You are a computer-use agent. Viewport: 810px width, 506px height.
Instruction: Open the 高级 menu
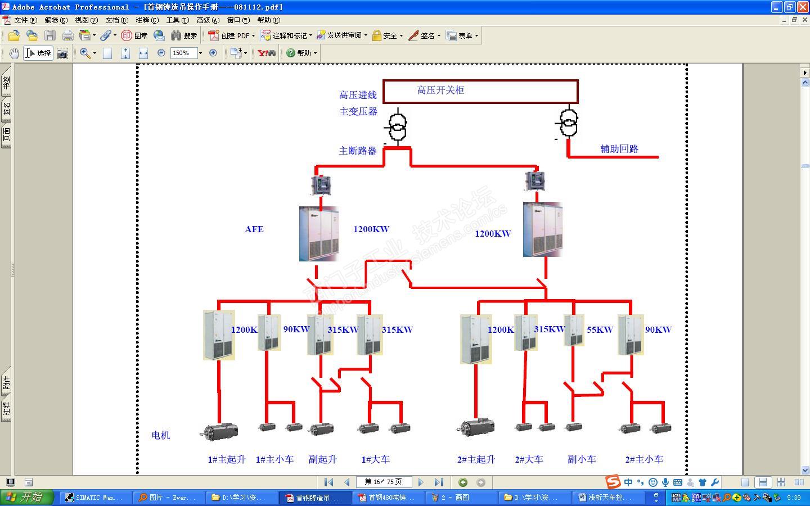click(208, 20)
